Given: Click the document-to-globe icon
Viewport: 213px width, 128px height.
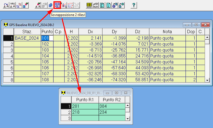Looking at the screenshot, I should (x=121, y=5).
